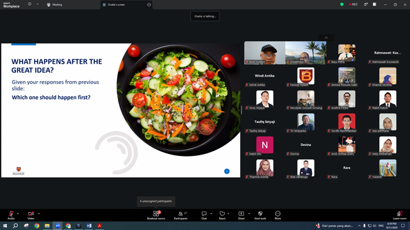This screenshot has width=410, height=230.
Task: Switch to the Meeting tab
Action: (x=54, y=4)
